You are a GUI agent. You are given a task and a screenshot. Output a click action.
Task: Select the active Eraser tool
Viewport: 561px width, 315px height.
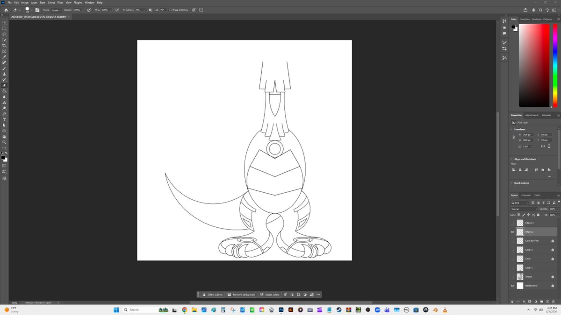4,85
